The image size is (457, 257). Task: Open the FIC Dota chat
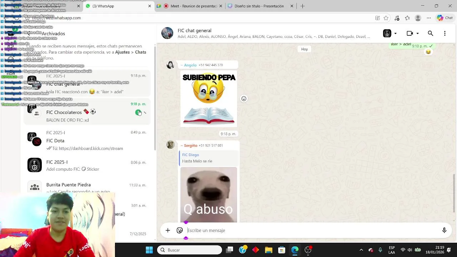(87, 140)
